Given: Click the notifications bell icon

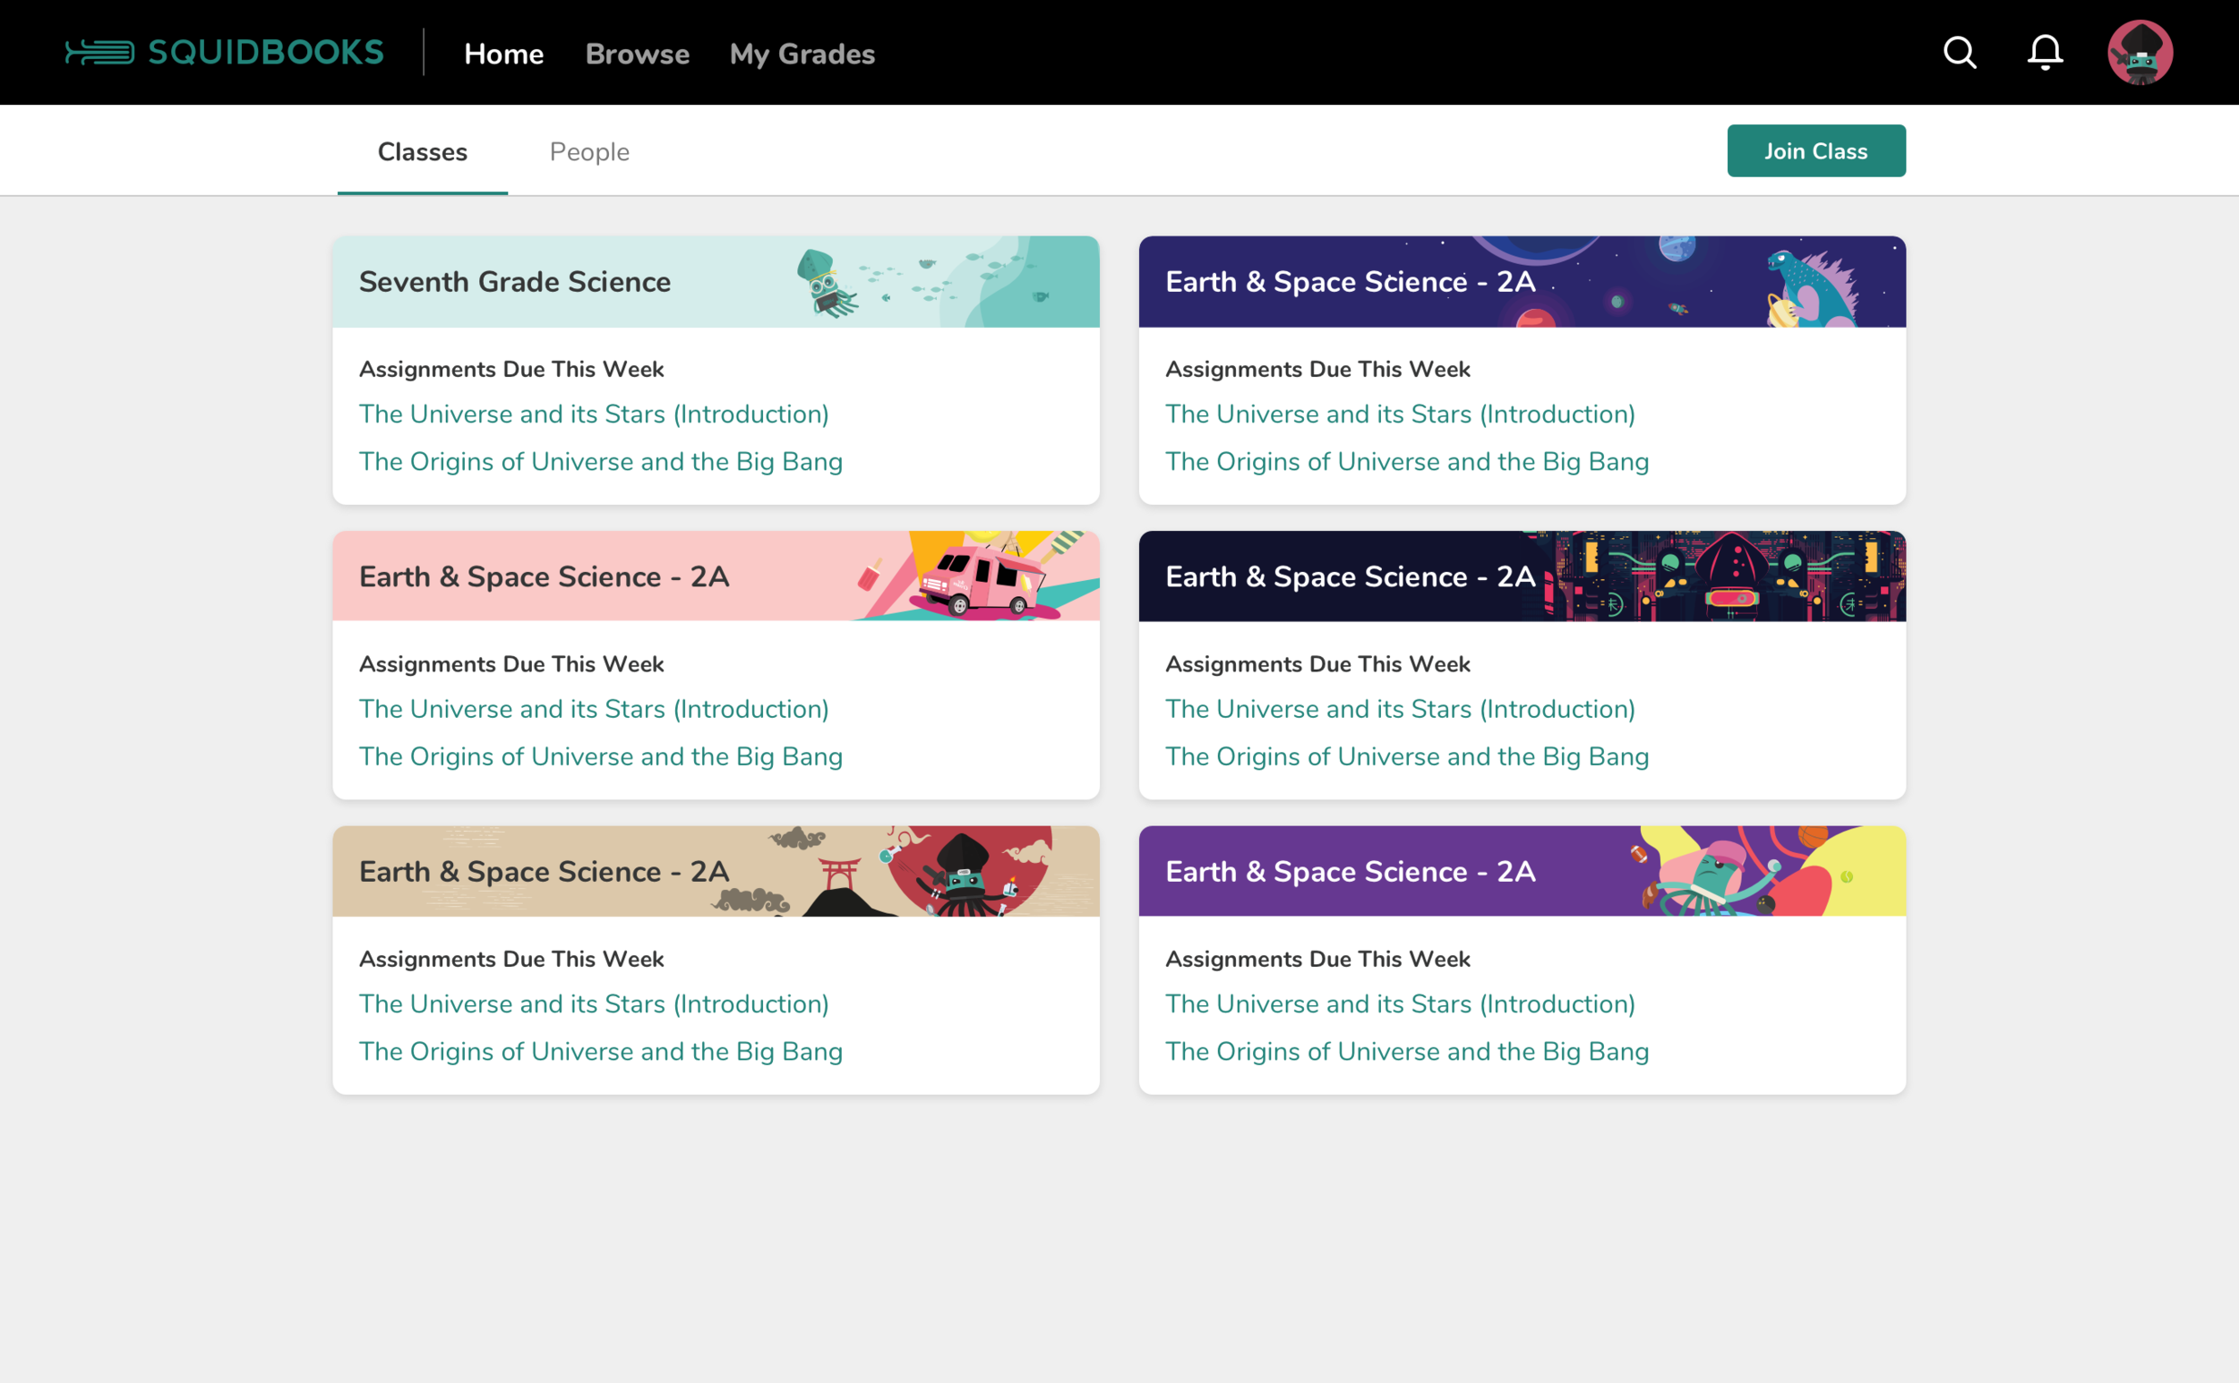Looking at the screenshot, I should [2044, 53].
